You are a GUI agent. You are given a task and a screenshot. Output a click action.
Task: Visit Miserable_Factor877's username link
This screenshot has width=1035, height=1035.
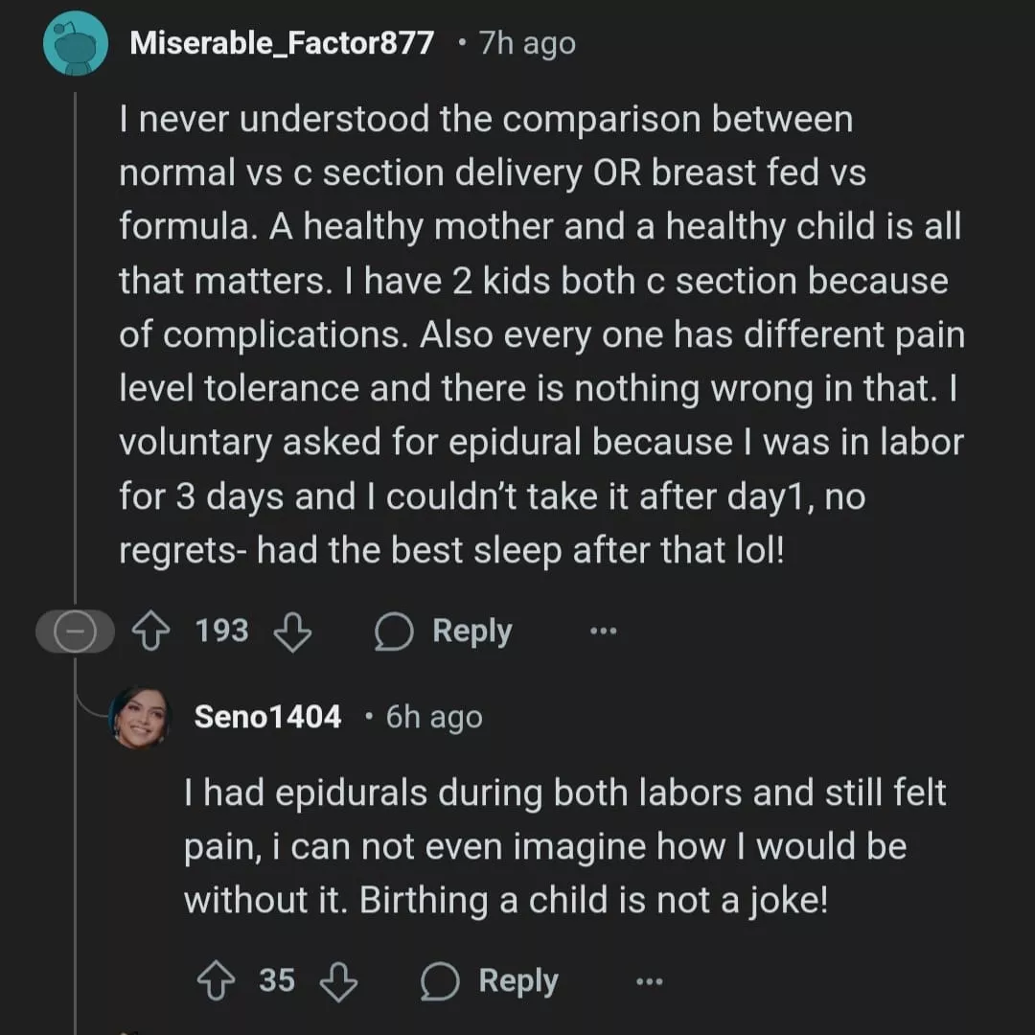pos(281,43)
